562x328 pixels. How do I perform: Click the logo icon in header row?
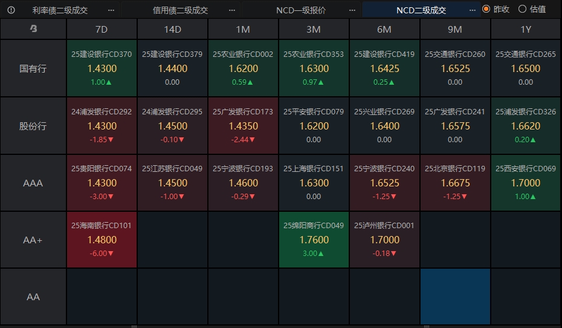click(33, 29)
